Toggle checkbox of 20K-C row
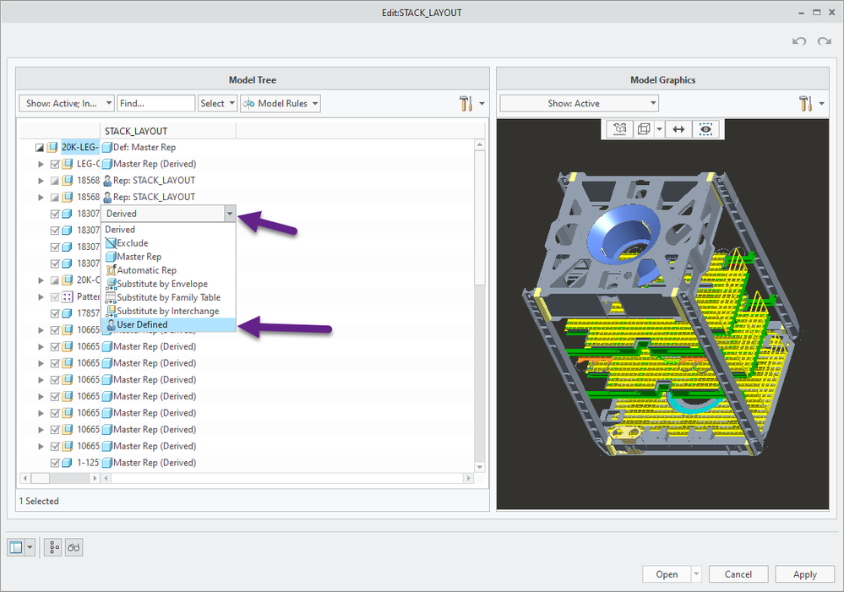Viewport: 844px width, 592px height. pos(55,280)
